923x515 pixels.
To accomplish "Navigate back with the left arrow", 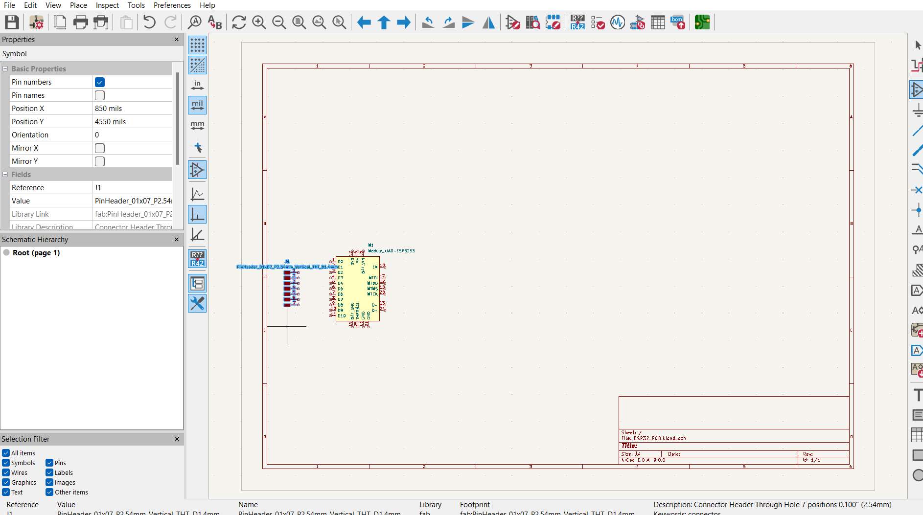I will pos(364,22).
